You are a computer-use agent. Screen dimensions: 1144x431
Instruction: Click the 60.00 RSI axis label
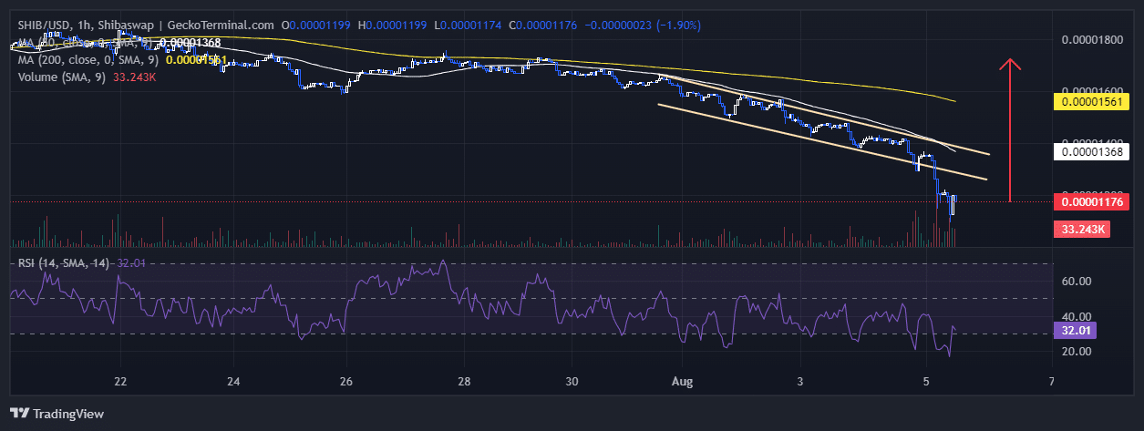point(1077,282)
